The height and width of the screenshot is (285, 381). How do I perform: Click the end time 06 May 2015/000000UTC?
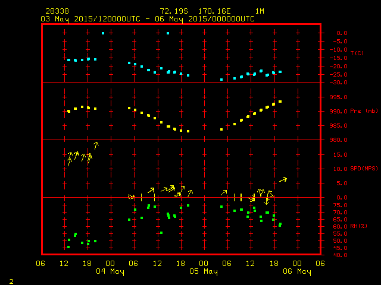(211, 18)
